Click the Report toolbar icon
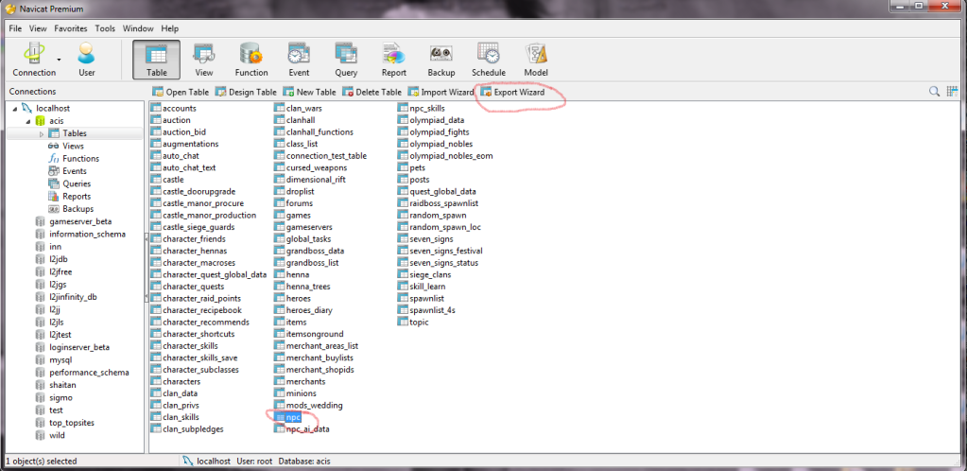 [394, 59]
